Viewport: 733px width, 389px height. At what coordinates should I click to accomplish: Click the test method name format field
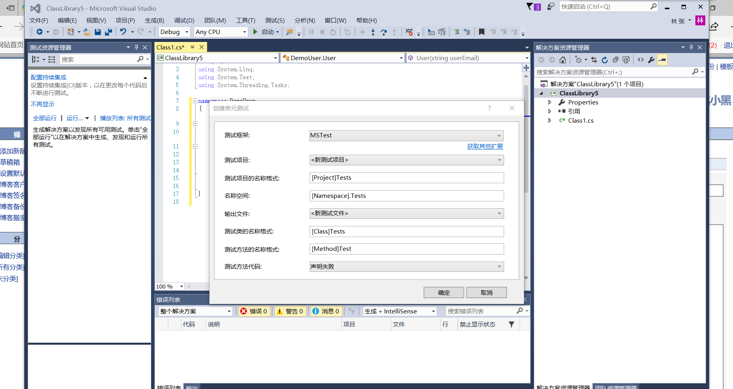click(x=406, y=249)
